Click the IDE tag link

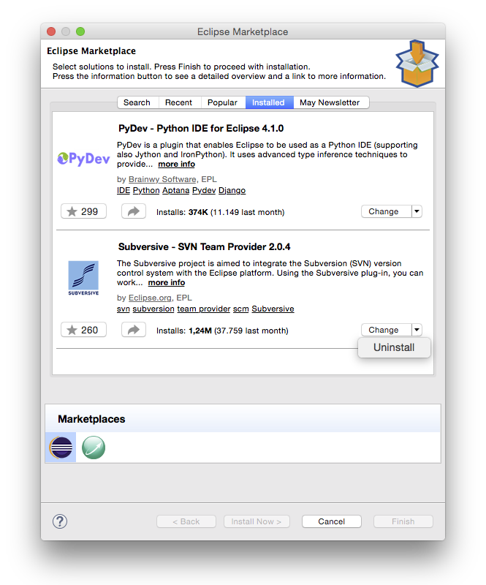(x=124, y=190)
